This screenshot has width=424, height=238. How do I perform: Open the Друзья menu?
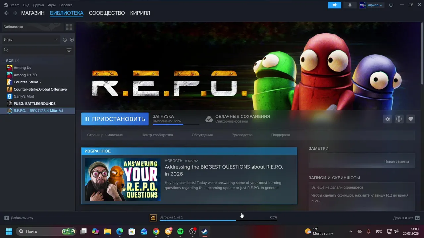click(x=38, y=5)
